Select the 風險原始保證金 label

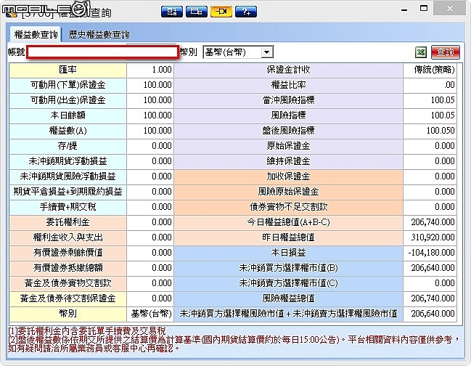tap(288, 192)
